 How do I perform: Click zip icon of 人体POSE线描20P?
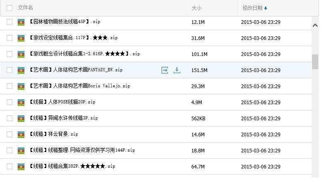[21, 102]
